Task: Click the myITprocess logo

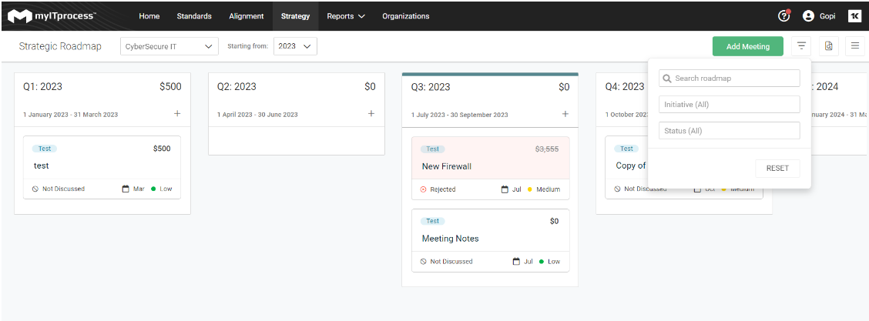Action: click(52, 16)
